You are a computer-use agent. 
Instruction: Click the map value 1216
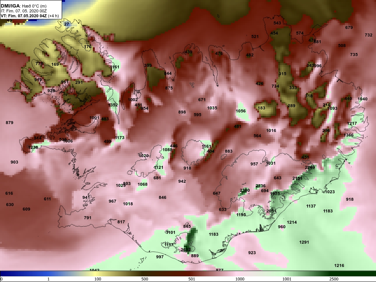[339, 265]
